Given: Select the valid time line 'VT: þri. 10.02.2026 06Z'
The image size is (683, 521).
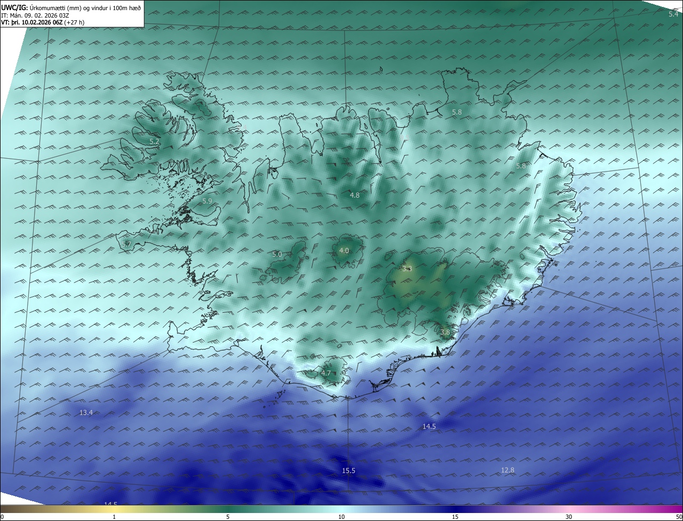Looking at the screenshot, I should (33, 22).
